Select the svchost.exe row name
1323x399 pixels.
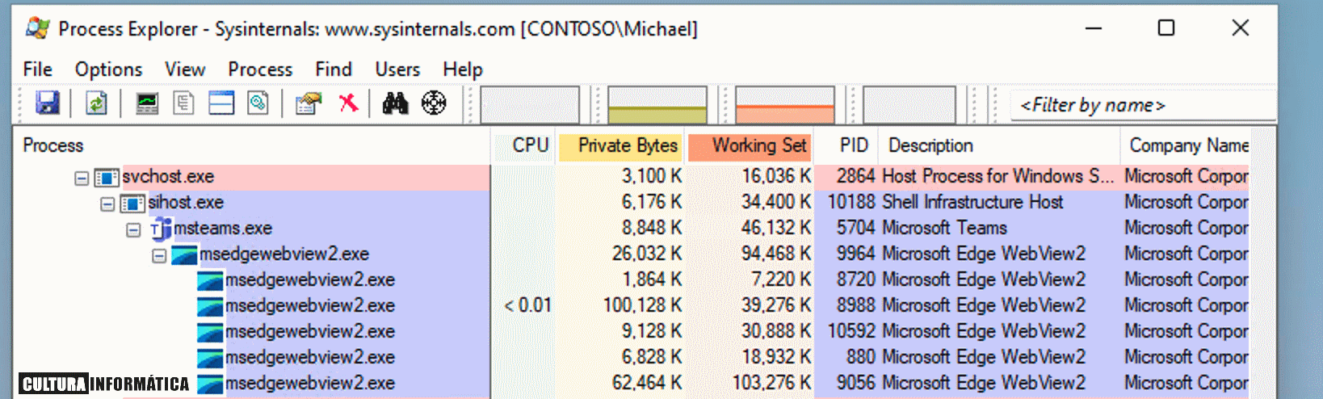[x=168, y=177]
